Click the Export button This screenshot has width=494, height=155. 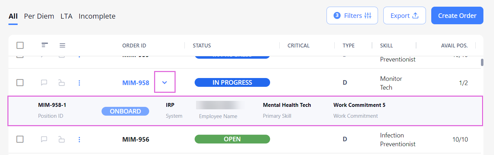(x=404, y=15)
